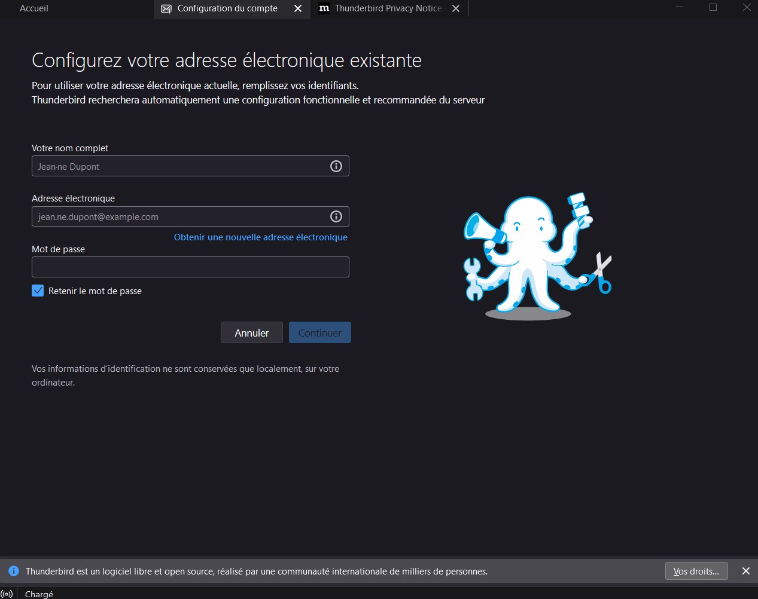Click the octopus mascot illustration
Viewport: 758px width, 599px height.
535,256
